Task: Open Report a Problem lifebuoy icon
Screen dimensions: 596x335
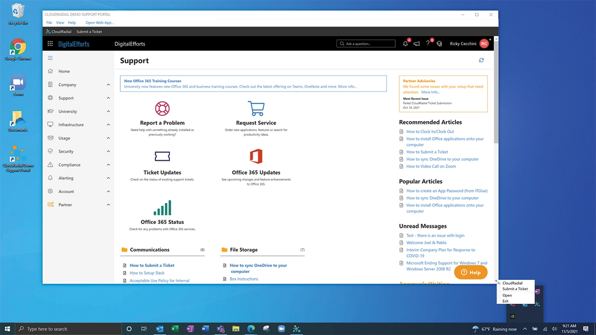Action: click(x=162, y=108)
